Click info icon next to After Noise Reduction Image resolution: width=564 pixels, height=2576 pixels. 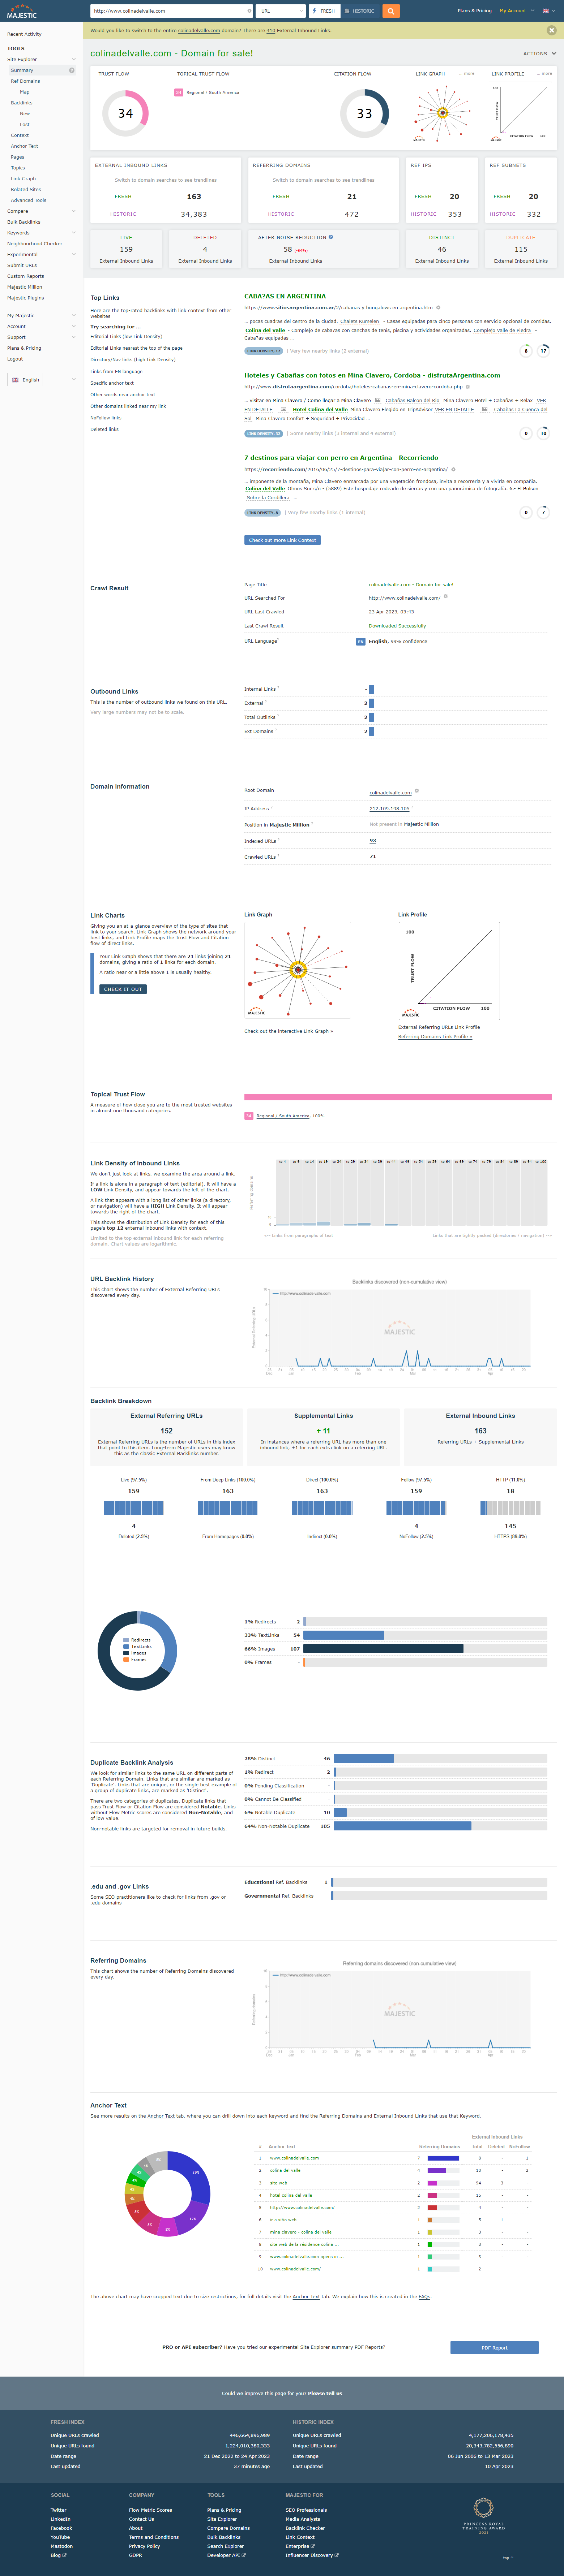pos(331,237)
